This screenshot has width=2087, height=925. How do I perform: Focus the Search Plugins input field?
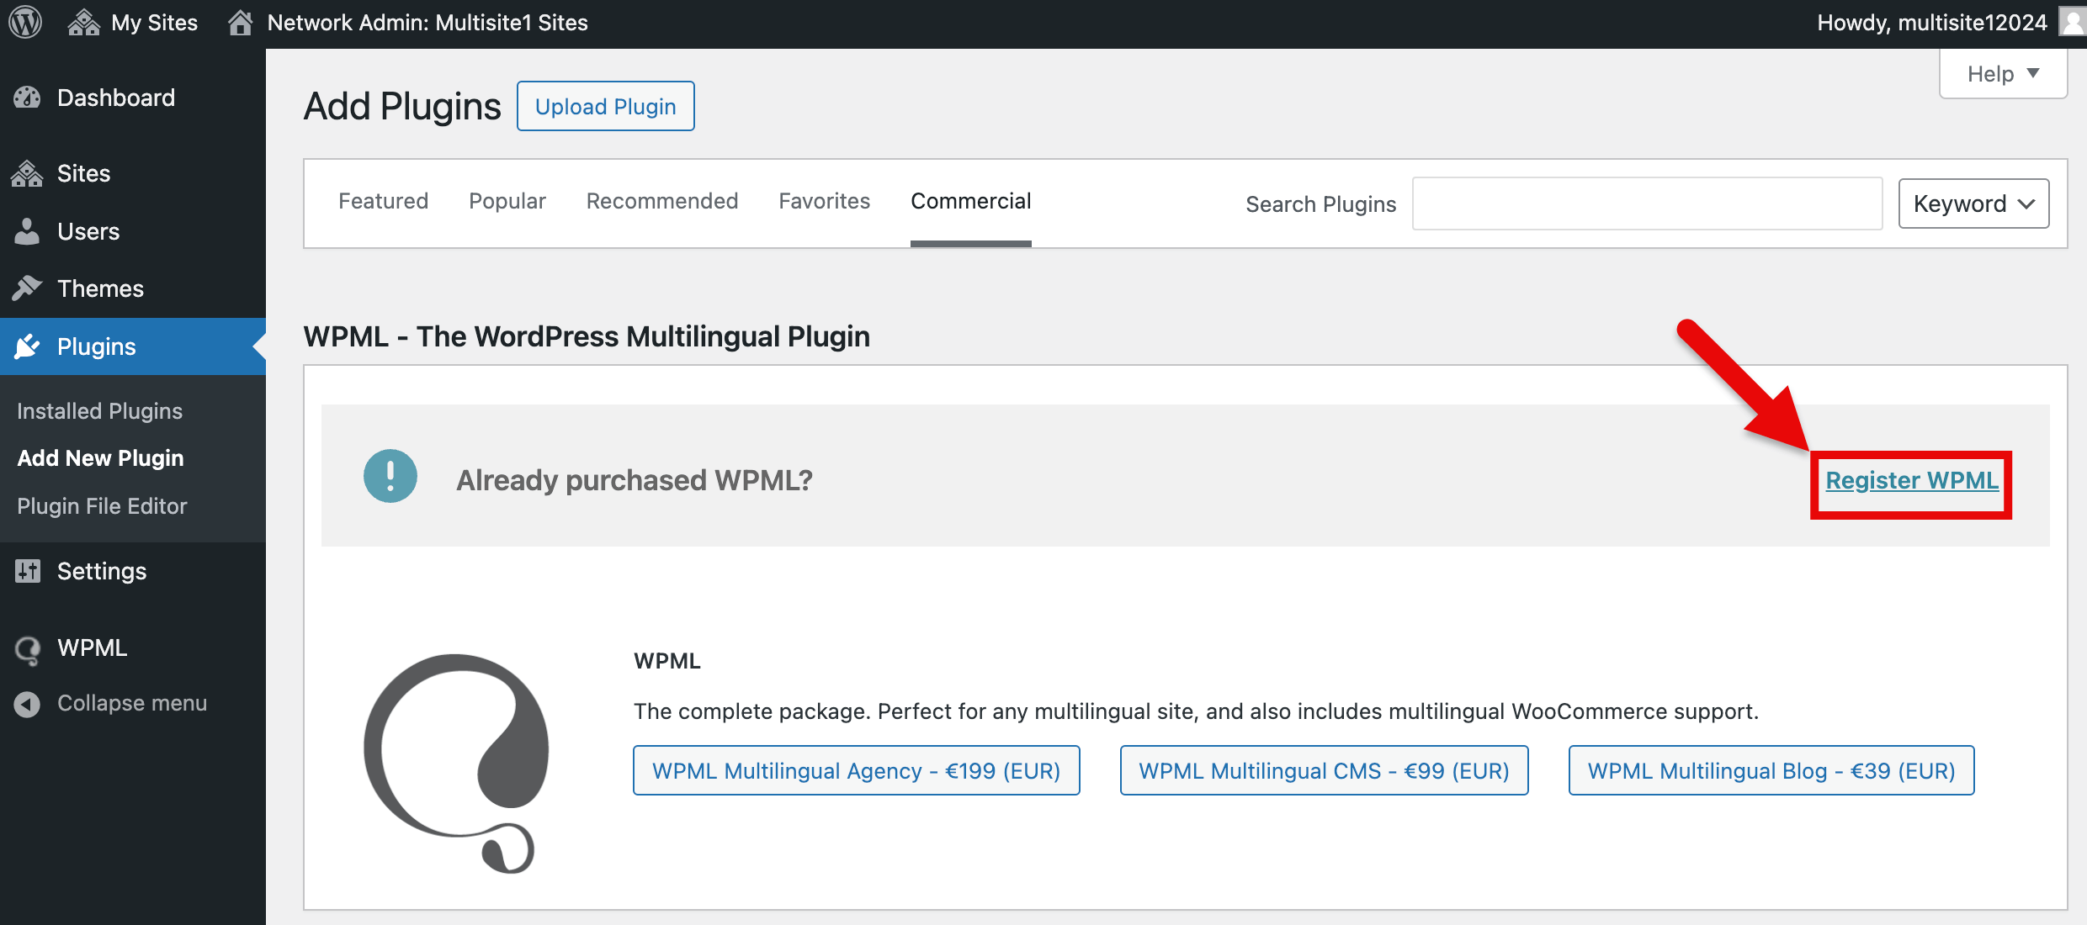pyautogui.click(x=1647, y=203)
